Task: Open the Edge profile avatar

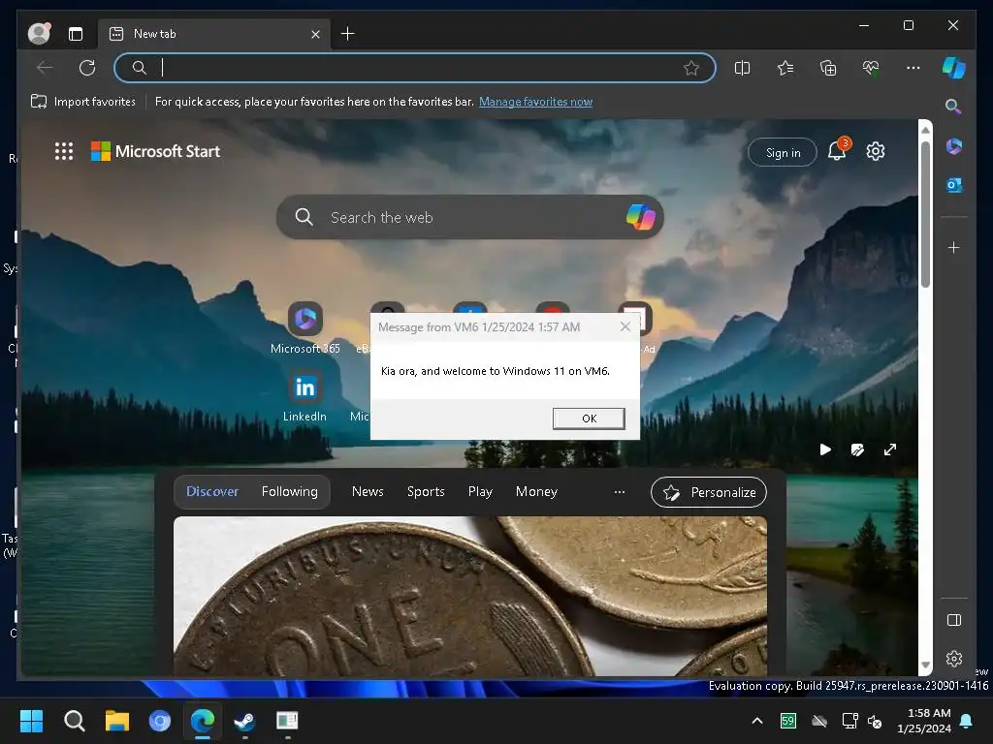Action: click(39, 34)
